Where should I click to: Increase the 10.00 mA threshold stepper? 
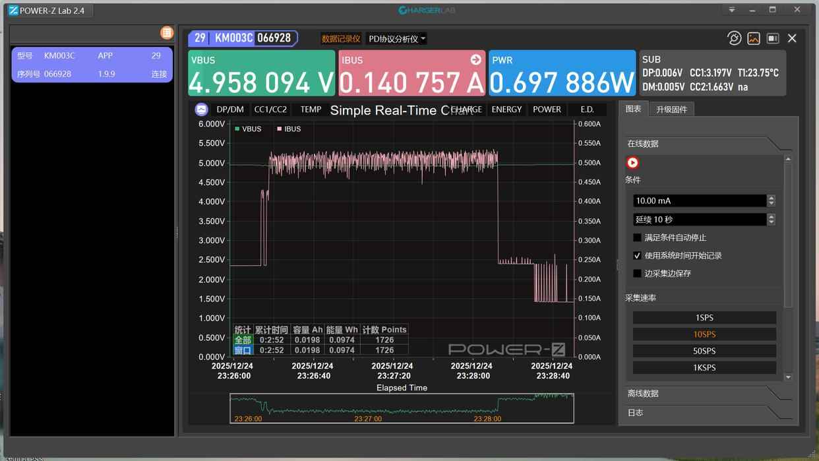(x=772, y=198)
